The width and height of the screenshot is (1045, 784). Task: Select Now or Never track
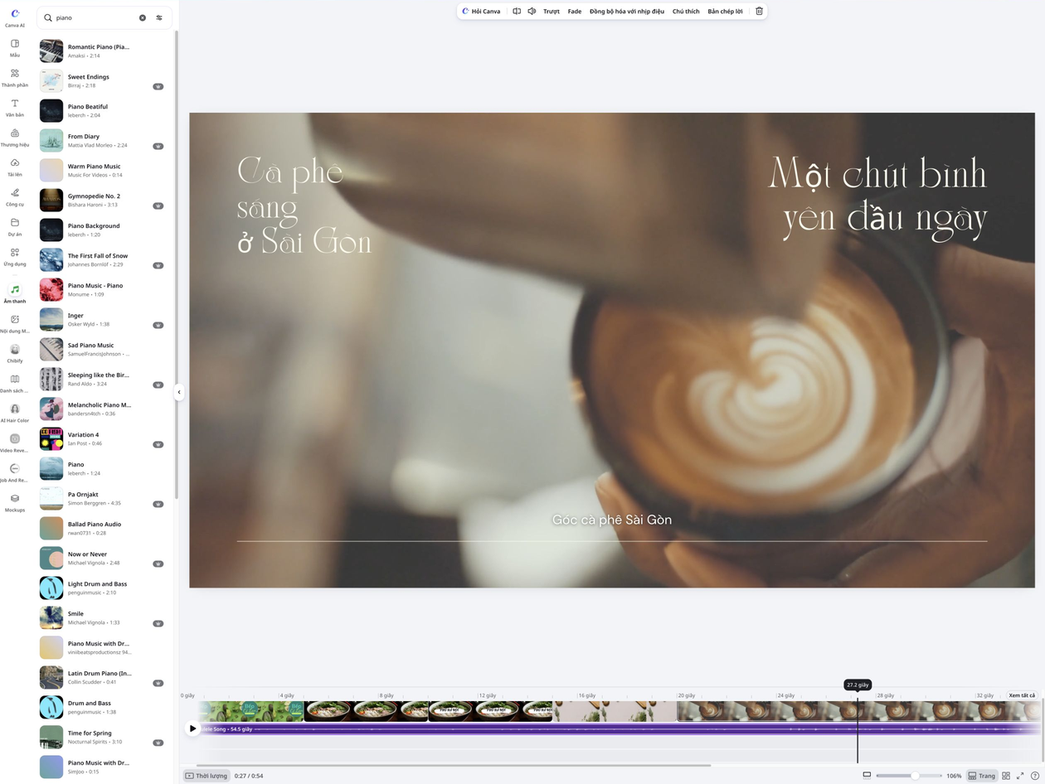(101, 558)
